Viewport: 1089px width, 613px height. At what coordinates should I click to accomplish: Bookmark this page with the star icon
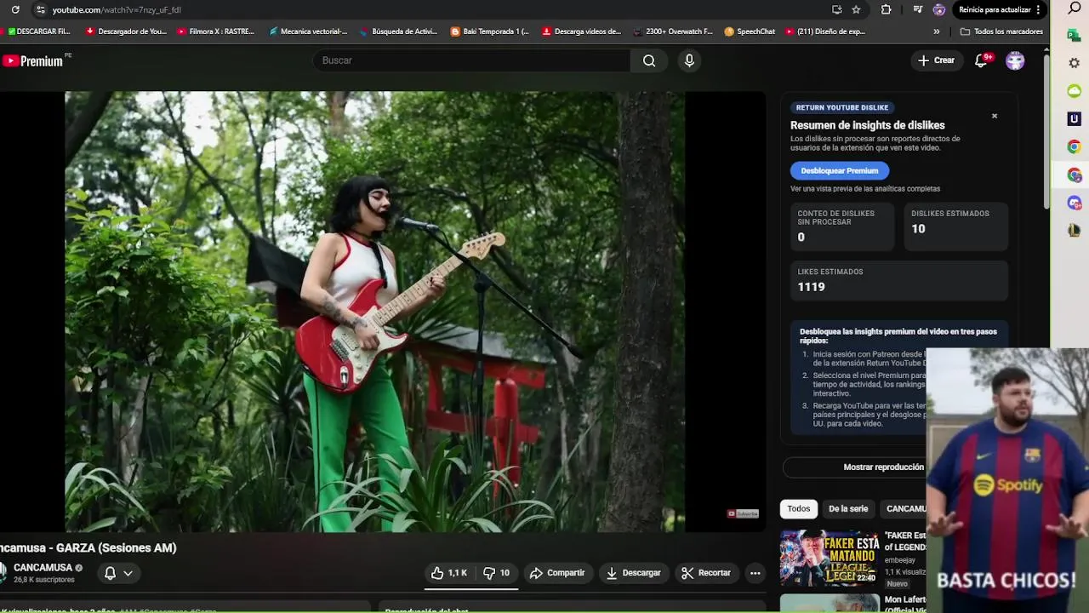(856, 9)
